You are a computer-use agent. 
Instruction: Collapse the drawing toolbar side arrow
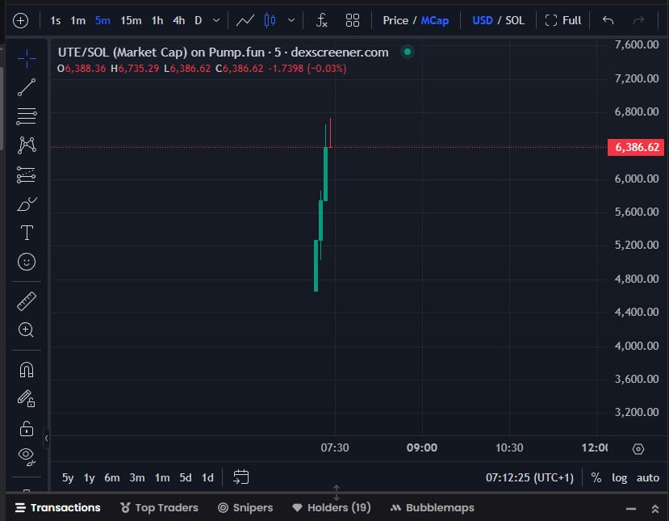tap(46, 438)
